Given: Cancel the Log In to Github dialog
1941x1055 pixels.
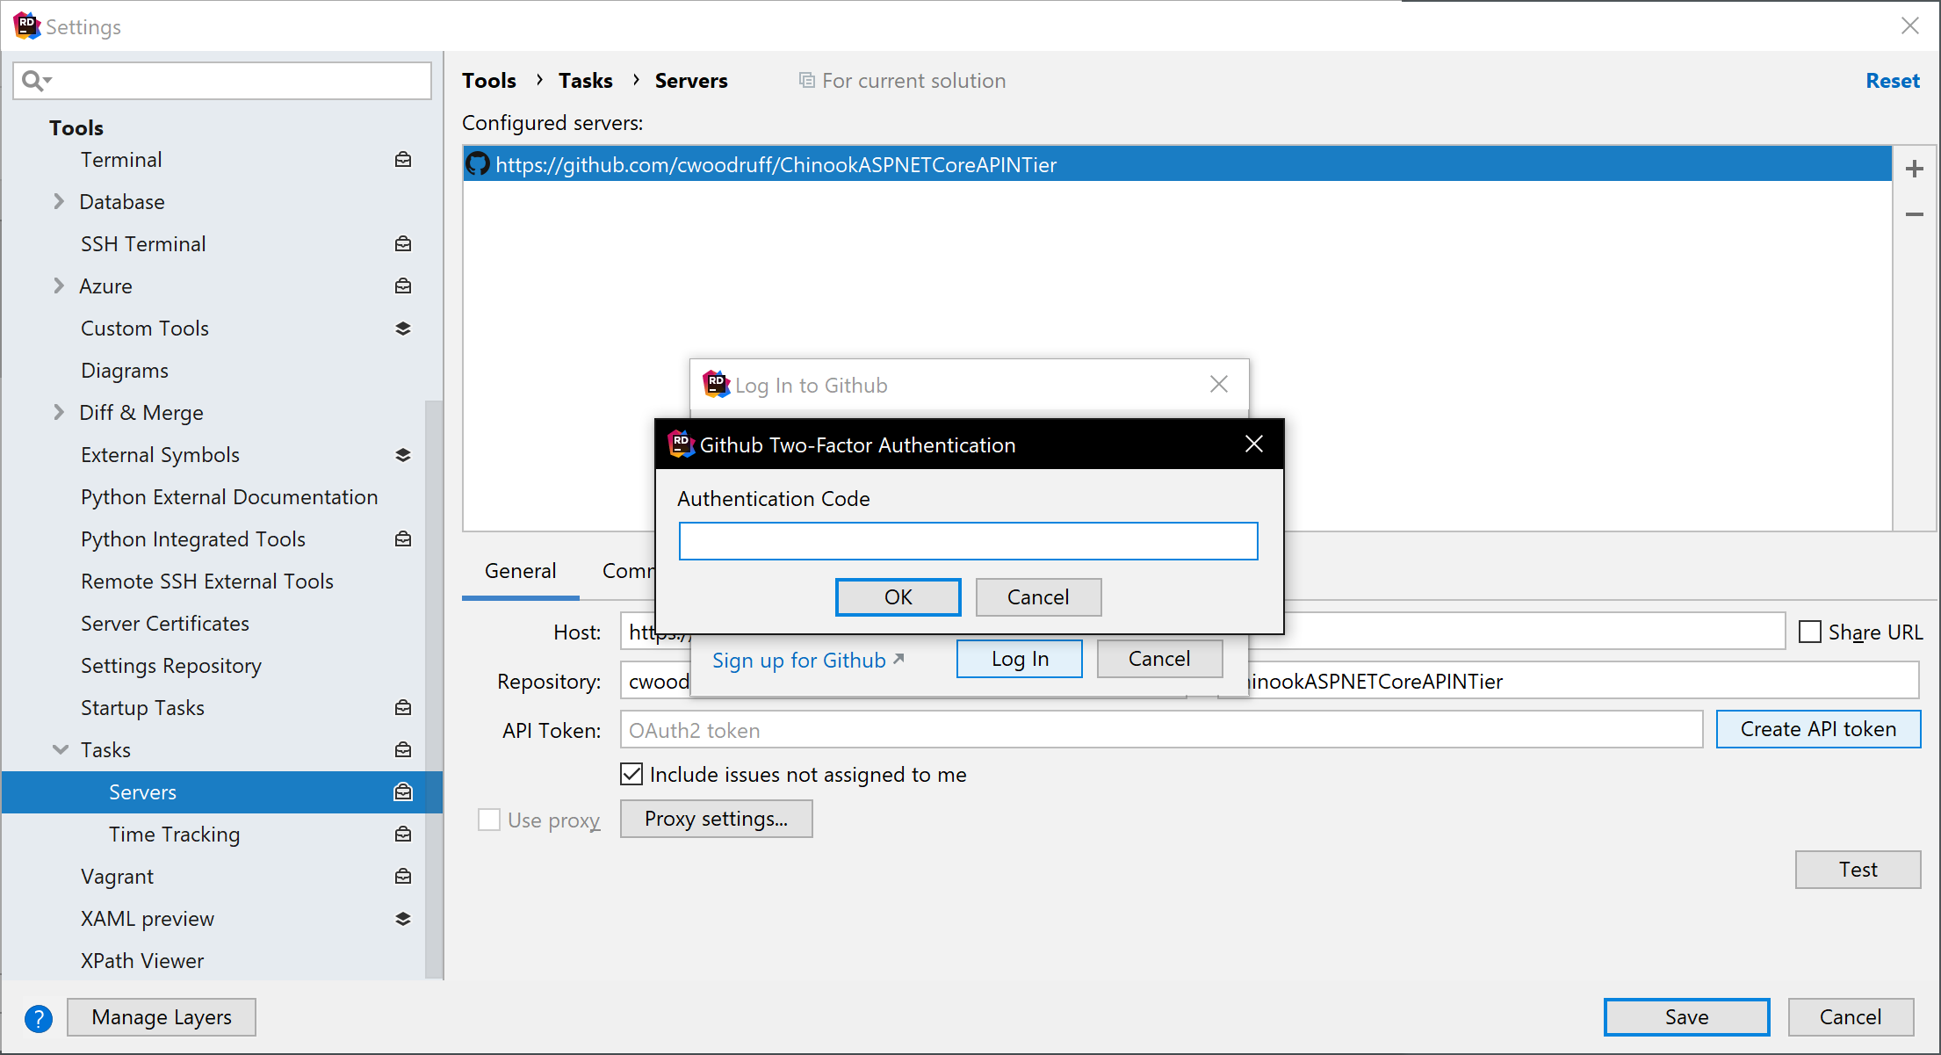Looking at the screenshot, I should click(x=1159, y=659).
